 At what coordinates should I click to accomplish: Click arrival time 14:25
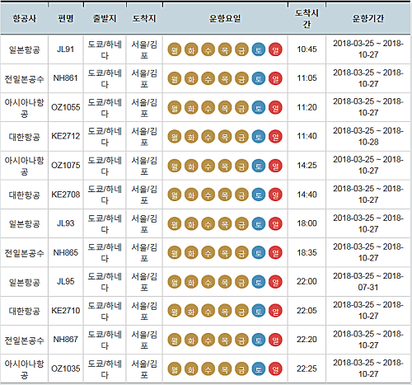coord(307,165)
